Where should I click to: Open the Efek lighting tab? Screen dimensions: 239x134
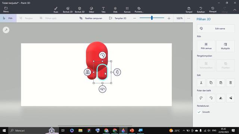(115, 10)
